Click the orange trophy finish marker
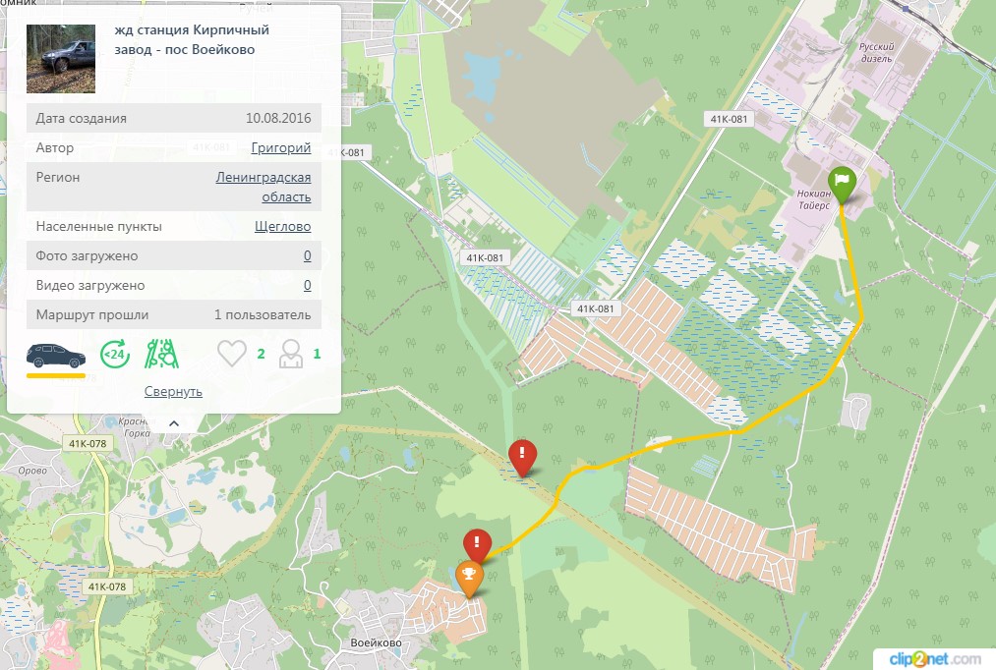Image resolution: width=996 pixels, height=670 pixels. [x=469, y=578]
